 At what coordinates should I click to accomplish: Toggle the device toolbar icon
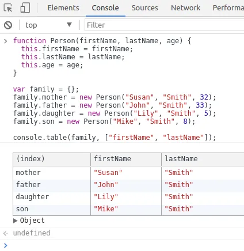[x=25, y=8]
